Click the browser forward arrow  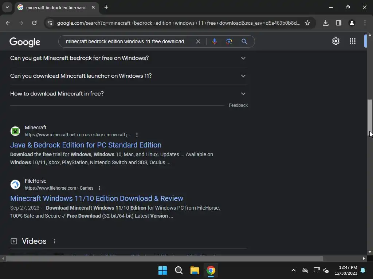coord(21,23)
